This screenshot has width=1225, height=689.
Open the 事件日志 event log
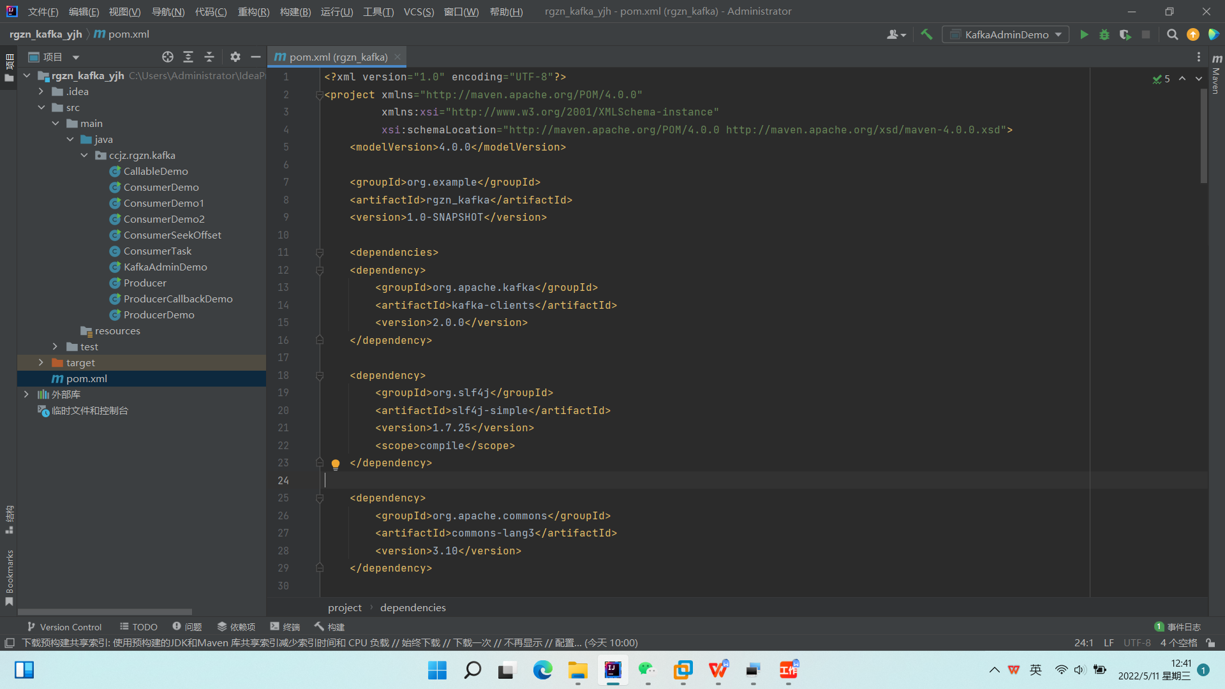1178,627
